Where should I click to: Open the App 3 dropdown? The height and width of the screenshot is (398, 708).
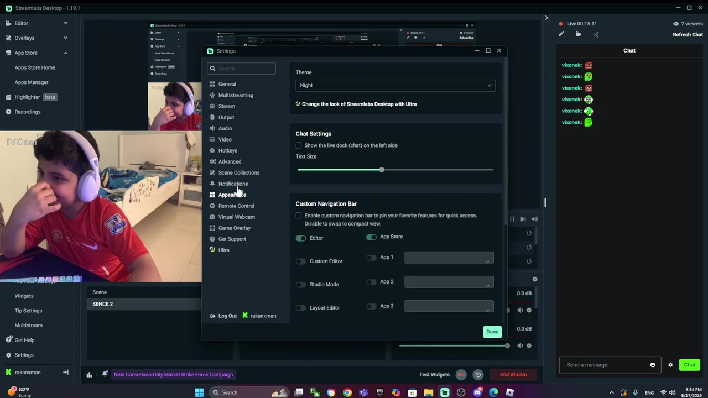pos(449,306)
